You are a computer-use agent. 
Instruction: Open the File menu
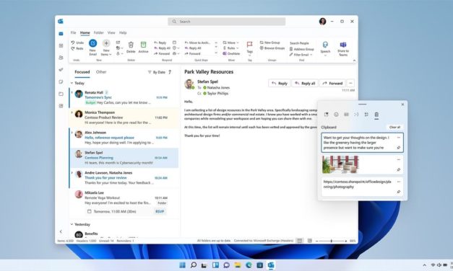point(74,32)
